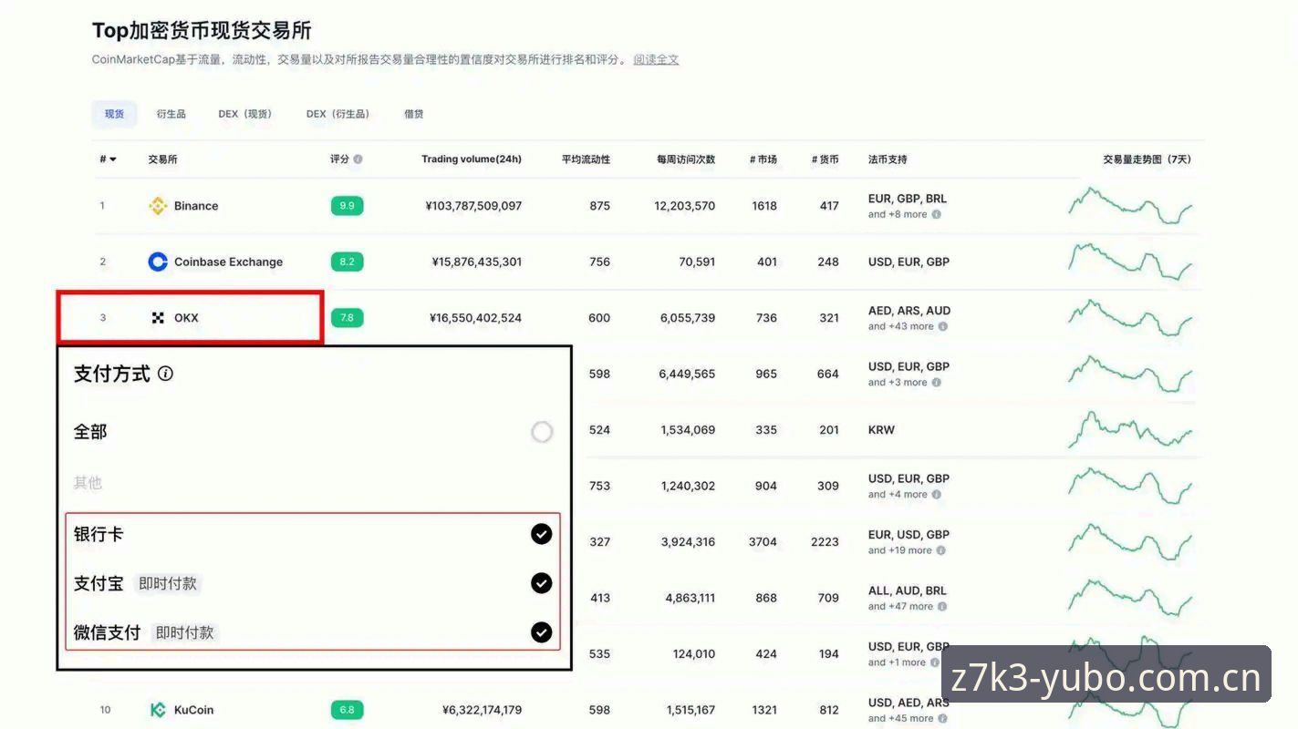1298x729 pixels.
Task: Open the KuCoin exchange name link
Action: point(193,710)
